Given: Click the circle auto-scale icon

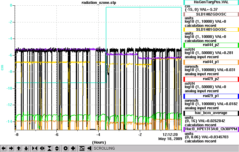Looking at the screenshot, I should pos(66,148).
